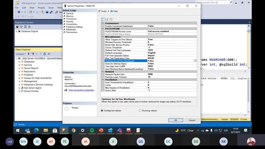Open Settings gear from taskbar

point(83,130)
